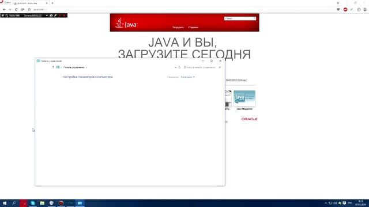This screenshot has width=369, height=207.
Task: Click the recorder magnifier icon
Action: (x=7, y=16)
